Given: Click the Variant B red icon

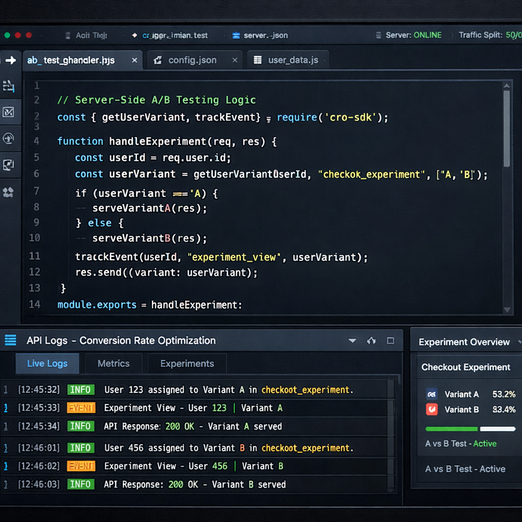Looking at the screenshot, I should point(432,409).
